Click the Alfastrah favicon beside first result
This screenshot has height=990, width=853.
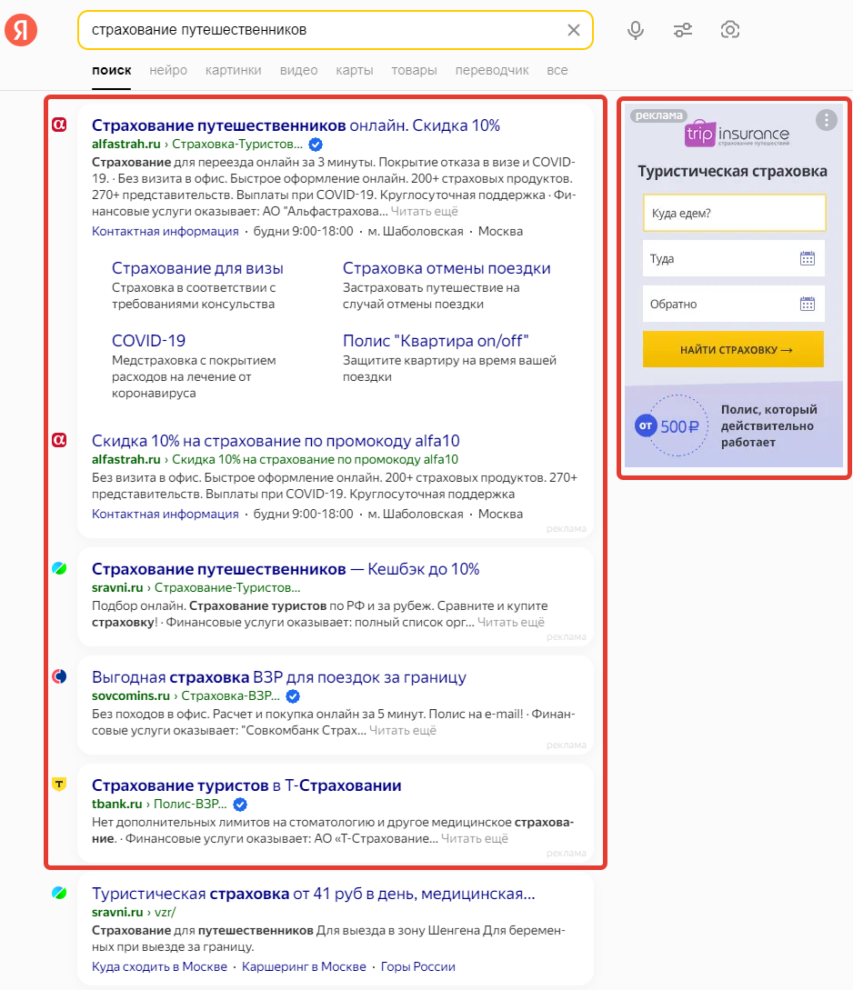tap(59, 125)
